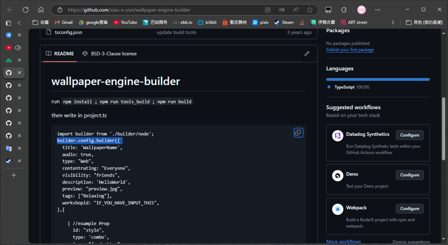Open the Steam vertical tab in sidebar

click(x=9, y=161)
